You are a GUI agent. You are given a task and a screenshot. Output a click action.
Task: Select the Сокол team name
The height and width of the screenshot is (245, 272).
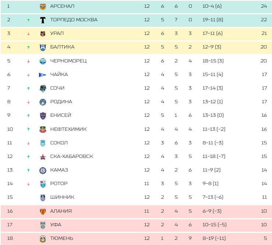pyautogui.click(x=59, y=143)
